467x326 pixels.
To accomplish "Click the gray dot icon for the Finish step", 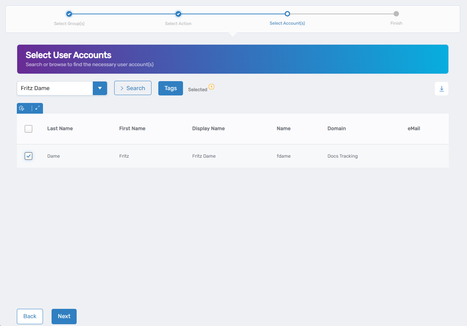I will (396, 14).
